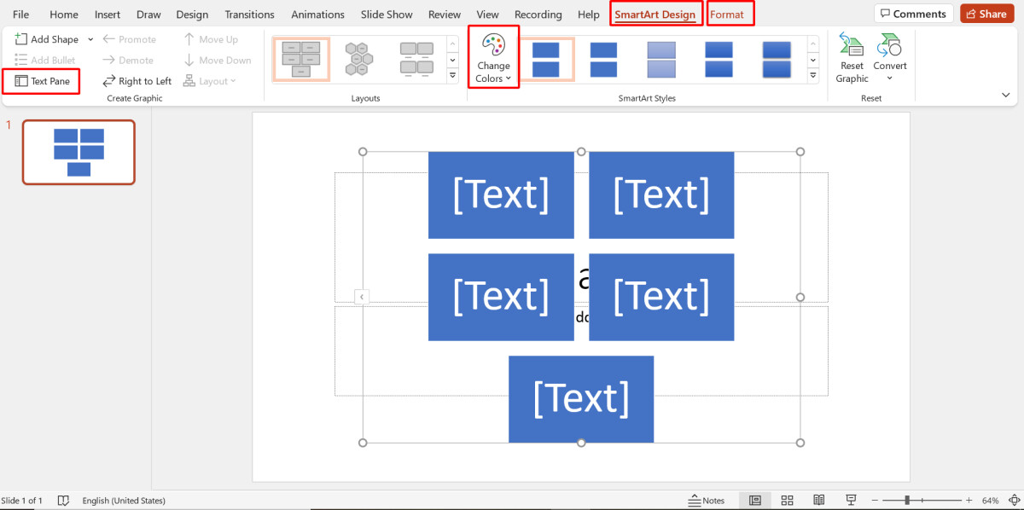
Task: Expand the text pane arrow on SmartArt frame
Action: click(362, 297)
